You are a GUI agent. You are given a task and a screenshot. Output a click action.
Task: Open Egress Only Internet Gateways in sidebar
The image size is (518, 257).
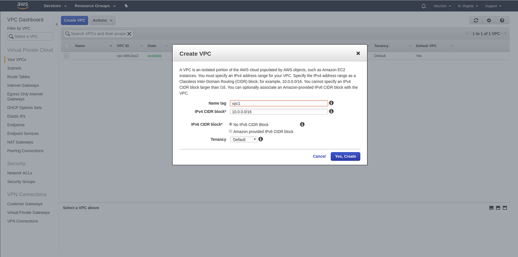(25, 96)
